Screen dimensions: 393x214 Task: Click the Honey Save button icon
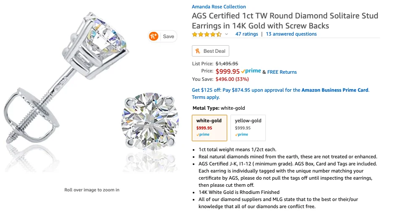click(x=154, y=36)
